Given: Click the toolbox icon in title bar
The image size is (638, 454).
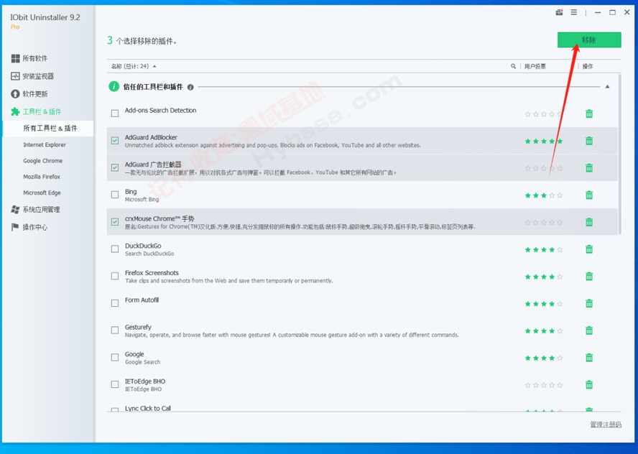Looking at the screenshot, I should click(560, 13).
